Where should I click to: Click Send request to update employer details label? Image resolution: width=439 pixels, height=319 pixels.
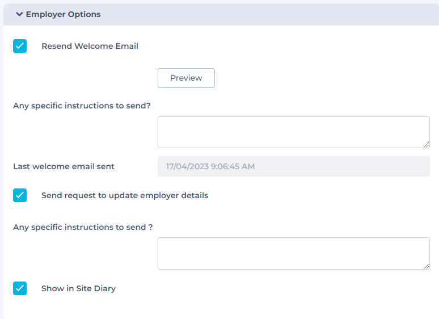pos(125,195)
